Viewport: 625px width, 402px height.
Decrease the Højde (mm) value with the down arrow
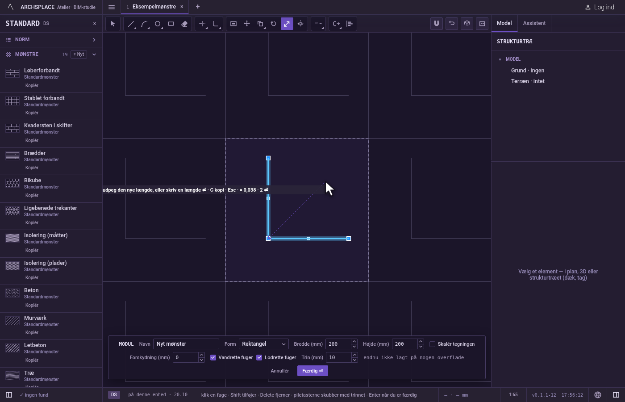(x=421, y=347)
